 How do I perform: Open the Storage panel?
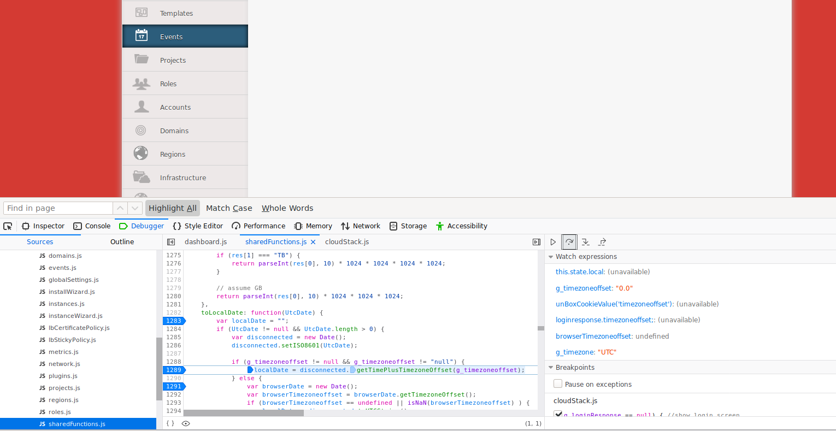[408, 226]
